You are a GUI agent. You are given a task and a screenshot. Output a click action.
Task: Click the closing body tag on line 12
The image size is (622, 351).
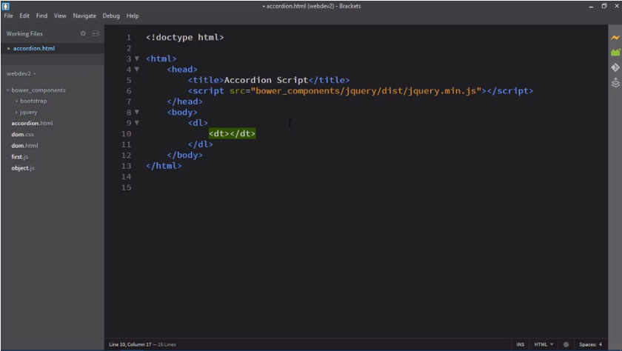pyautogui.click(x=185, y=155)
